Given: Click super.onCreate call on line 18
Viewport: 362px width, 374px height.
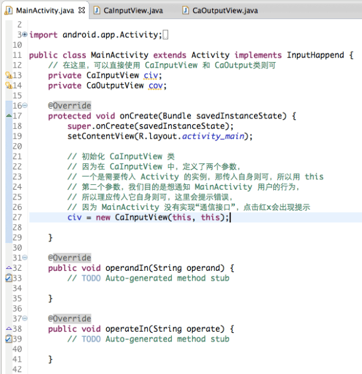Looking at the screenshot, I should (150, 126).
